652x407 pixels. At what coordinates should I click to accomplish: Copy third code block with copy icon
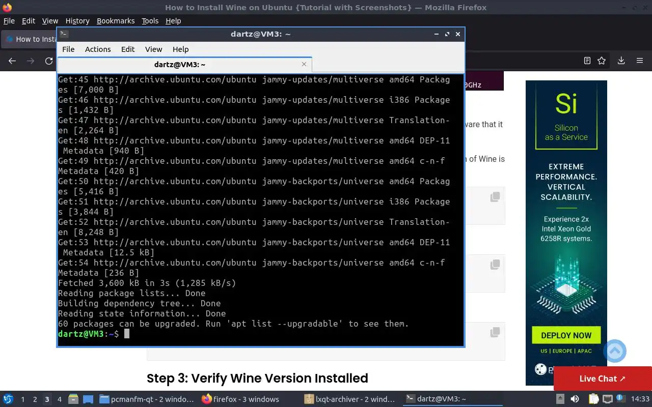click(495, 332)
